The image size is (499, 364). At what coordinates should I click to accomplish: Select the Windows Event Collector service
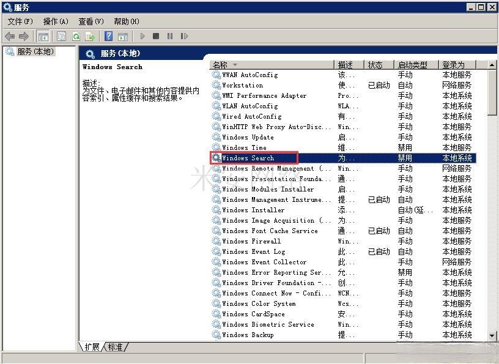(264, 262)
